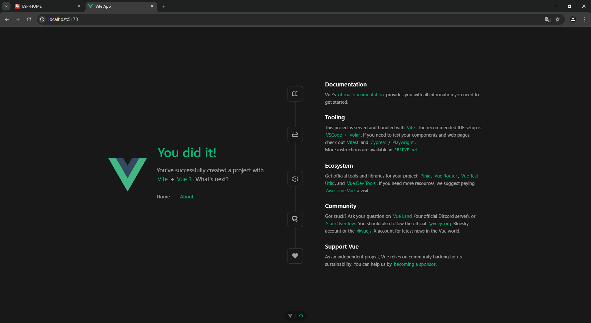Navigate to the About page link

pyautogui.click(x=187, y=197)
